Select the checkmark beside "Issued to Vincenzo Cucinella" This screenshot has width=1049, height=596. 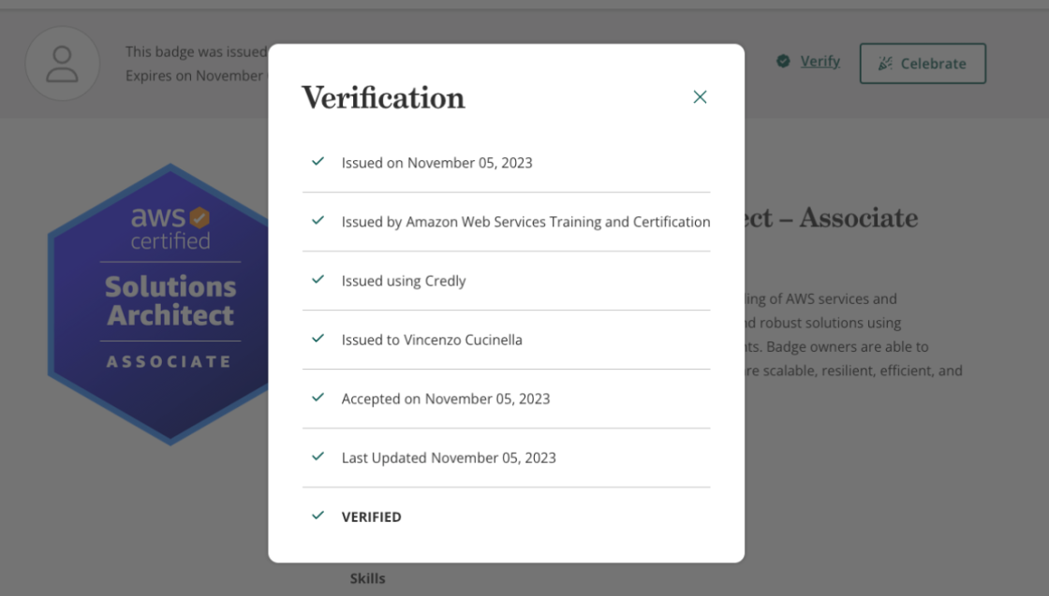point(317,340)
